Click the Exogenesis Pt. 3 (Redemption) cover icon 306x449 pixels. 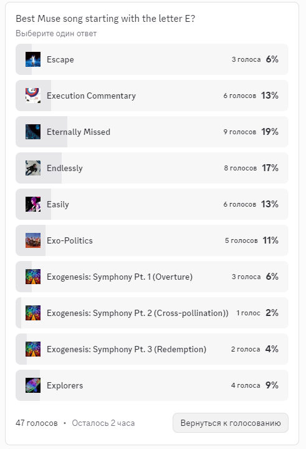point(33,349)
